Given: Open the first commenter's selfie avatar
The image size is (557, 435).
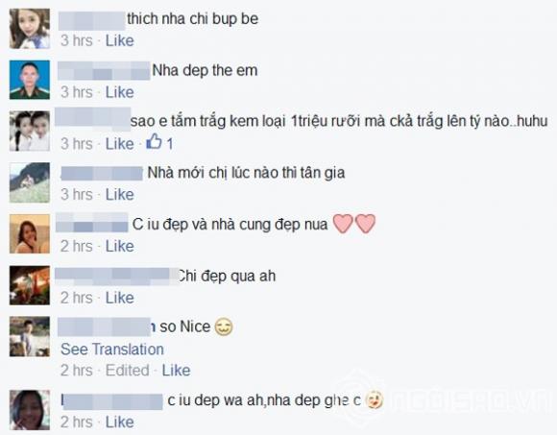Looking at the screenshot, I should (30, 29).
